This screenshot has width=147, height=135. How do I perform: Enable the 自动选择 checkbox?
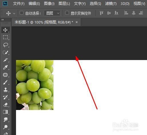pos(22,13)
